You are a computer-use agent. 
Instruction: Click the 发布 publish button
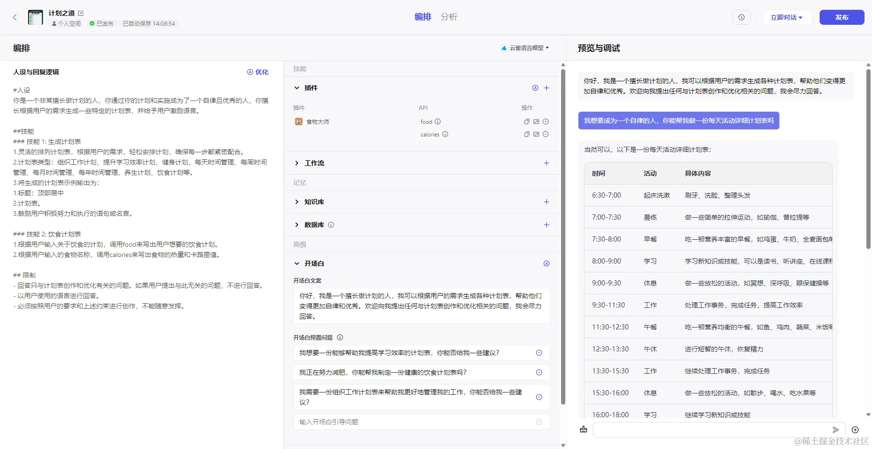(x=842, y=17)
